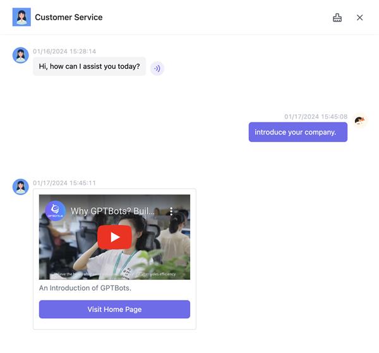The width and height of the screenshot is (379, 353).
Task: Click the timestamp 01/17/2024 15:45:08
Action: pyautogui.click(x=316, y=117)
